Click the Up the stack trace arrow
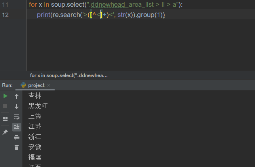255x167 pixels. pyautogui.click(x=17, y=96)
